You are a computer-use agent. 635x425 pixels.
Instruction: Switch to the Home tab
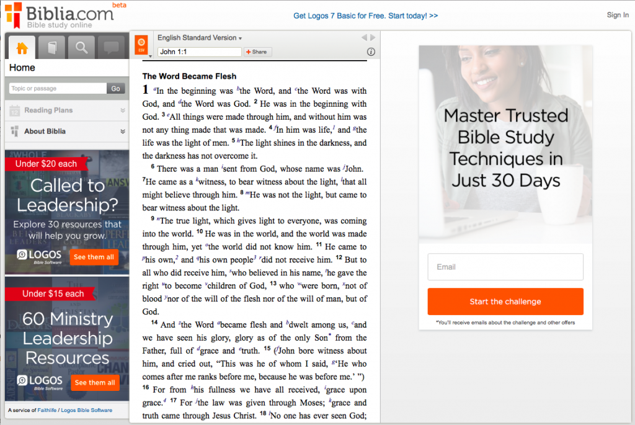[x=23, y=47]
